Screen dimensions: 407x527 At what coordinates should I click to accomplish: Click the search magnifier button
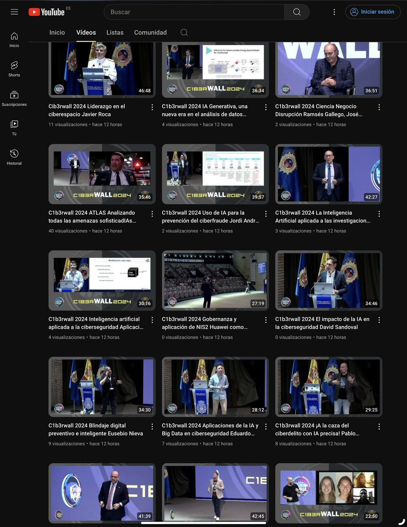tap(297, 12)
